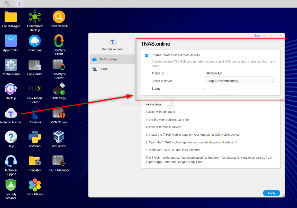Open Help desktop icon
This screenshot has height=208, width=297.
pos(11,137)
